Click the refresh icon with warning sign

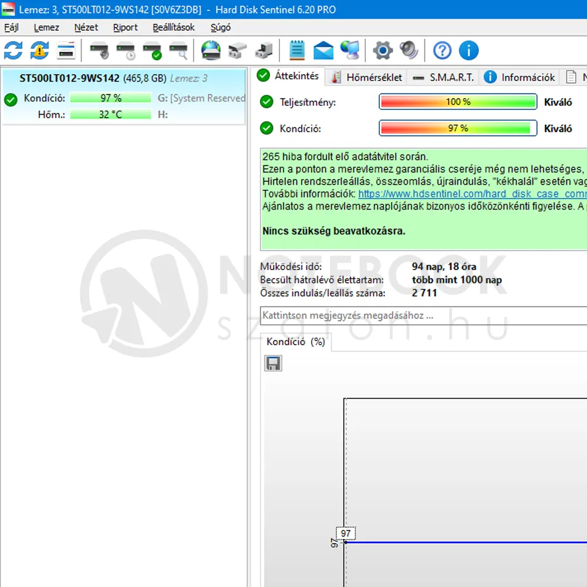(39, 50)
